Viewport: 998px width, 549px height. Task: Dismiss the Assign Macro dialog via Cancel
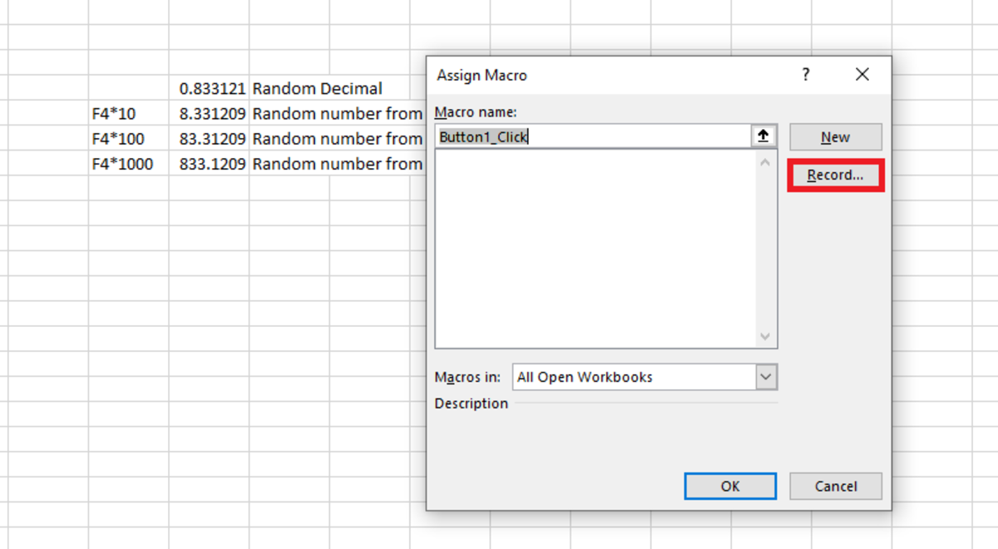(x=835, y=486)
